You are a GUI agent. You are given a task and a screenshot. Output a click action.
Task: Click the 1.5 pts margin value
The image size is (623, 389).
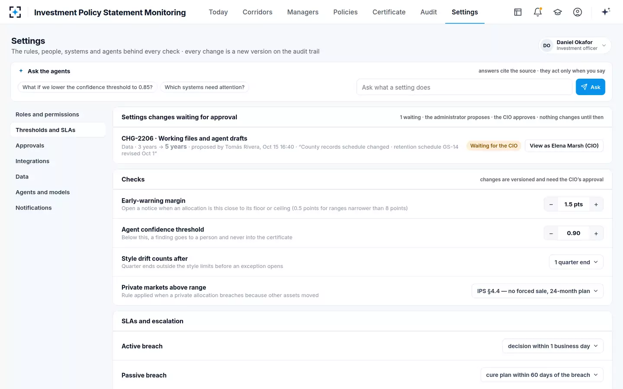574,204
